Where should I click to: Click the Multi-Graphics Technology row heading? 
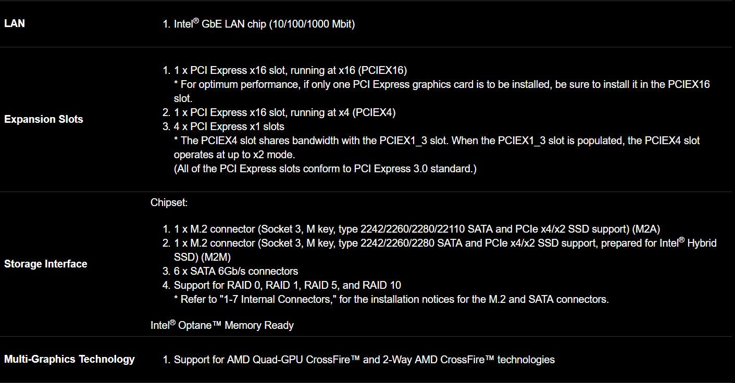coord(69,359)
